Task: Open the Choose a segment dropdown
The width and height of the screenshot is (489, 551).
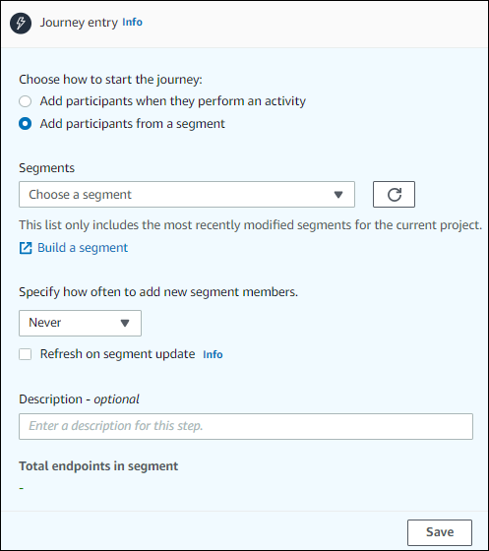Action: point(187,195)
